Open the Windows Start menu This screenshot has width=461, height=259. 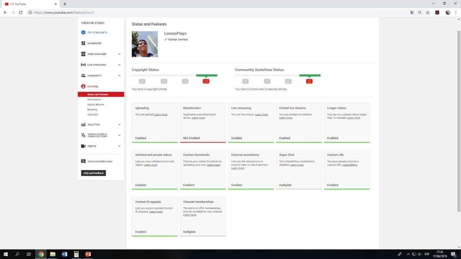point(6,254)
